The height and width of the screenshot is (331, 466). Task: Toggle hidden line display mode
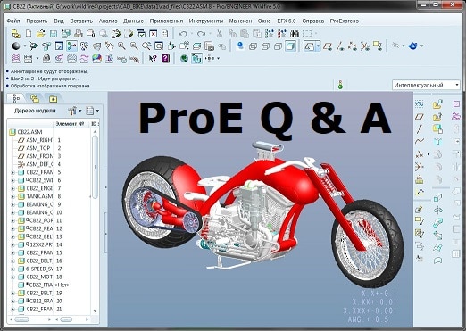265,46
